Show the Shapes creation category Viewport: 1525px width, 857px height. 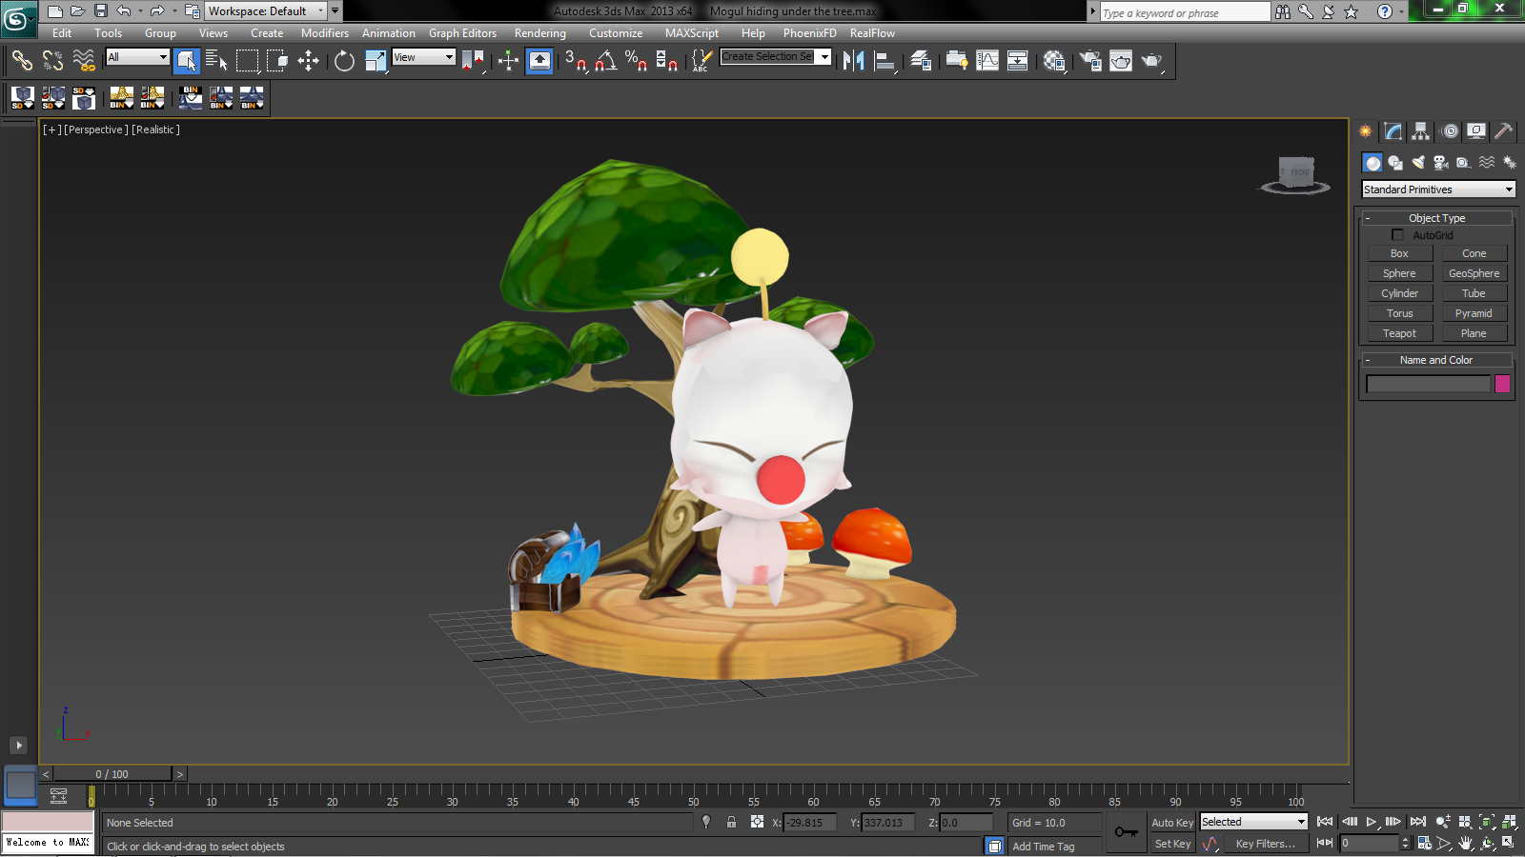tap(1395, 163)
